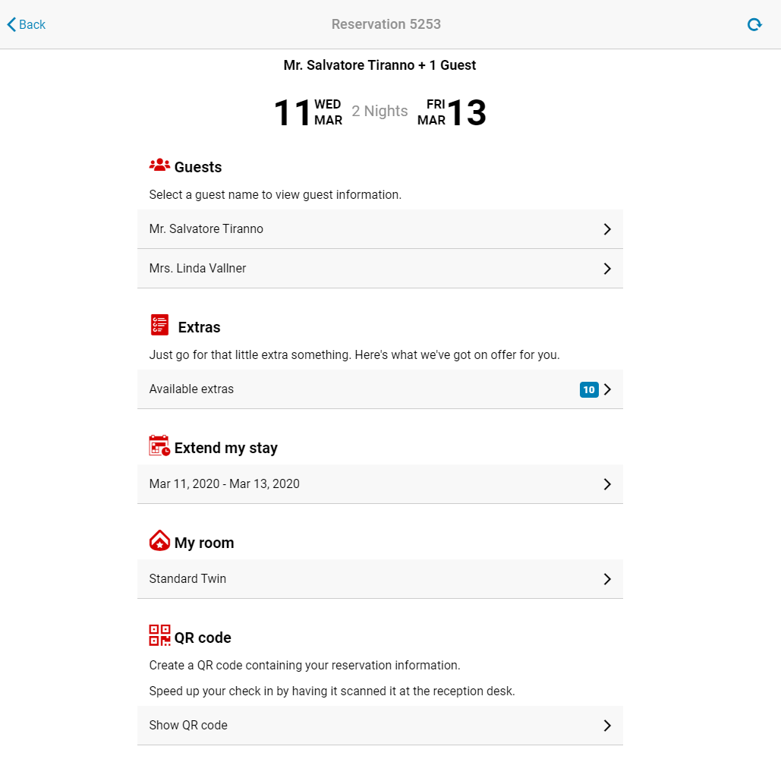
Task: Expand chevron beside Mr. Salvatore Tiranno
Action: click(x=607, y=229)
